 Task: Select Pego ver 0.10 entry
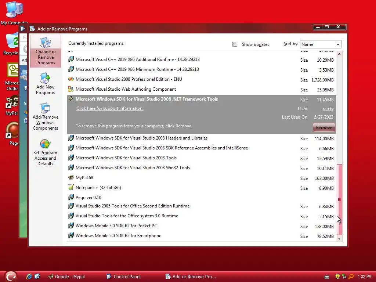[88, 198]
